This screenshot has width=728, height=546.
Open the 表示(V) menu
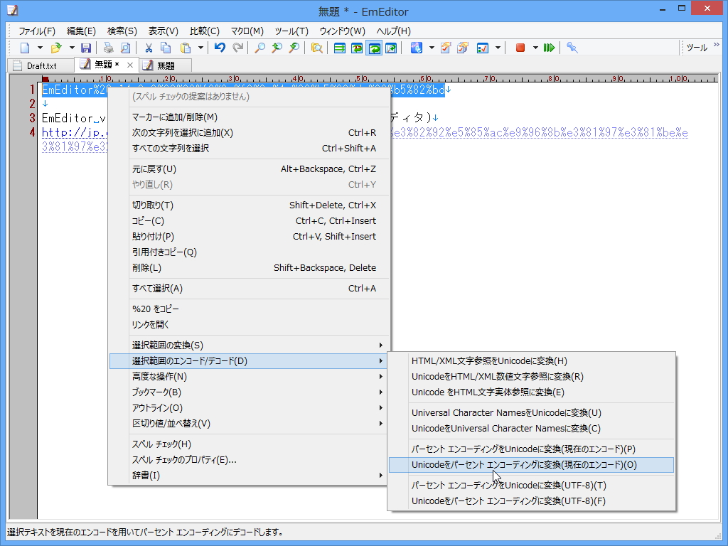(x=163, y=31)
